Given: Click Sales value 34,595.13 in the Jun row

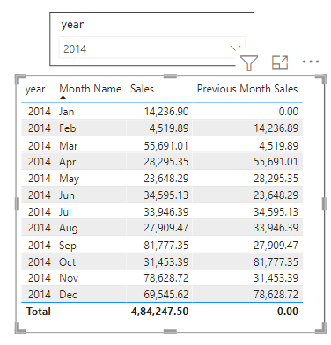Looking at the screenshot, I should point(166,195).
